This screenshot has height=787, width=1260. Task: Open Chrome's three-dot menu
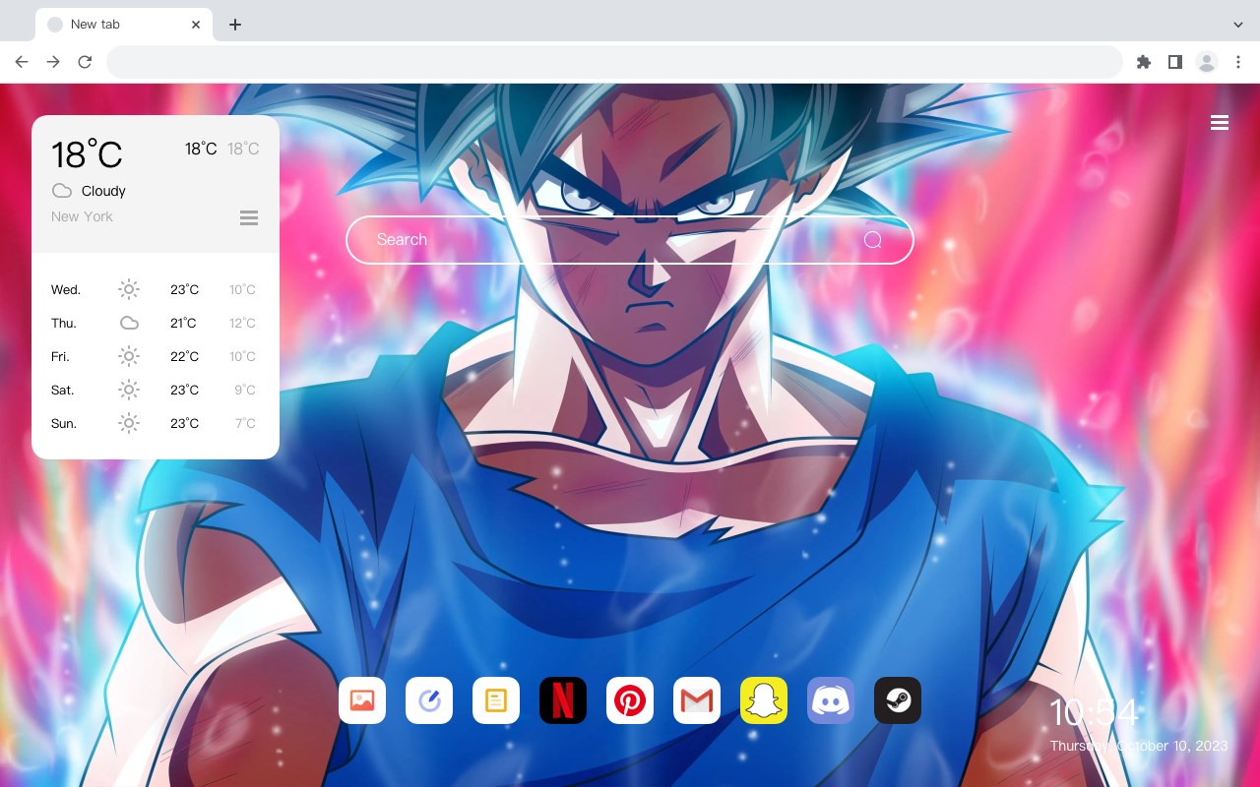1238,62
